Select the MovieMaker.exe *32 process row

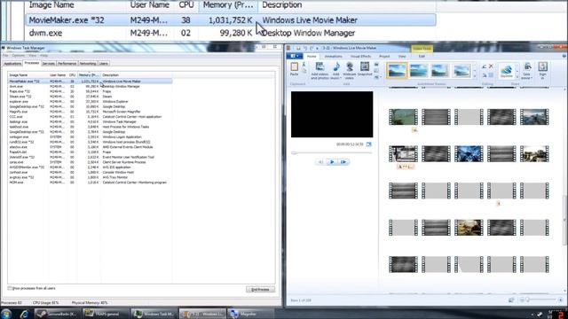[x=91, y=82]
